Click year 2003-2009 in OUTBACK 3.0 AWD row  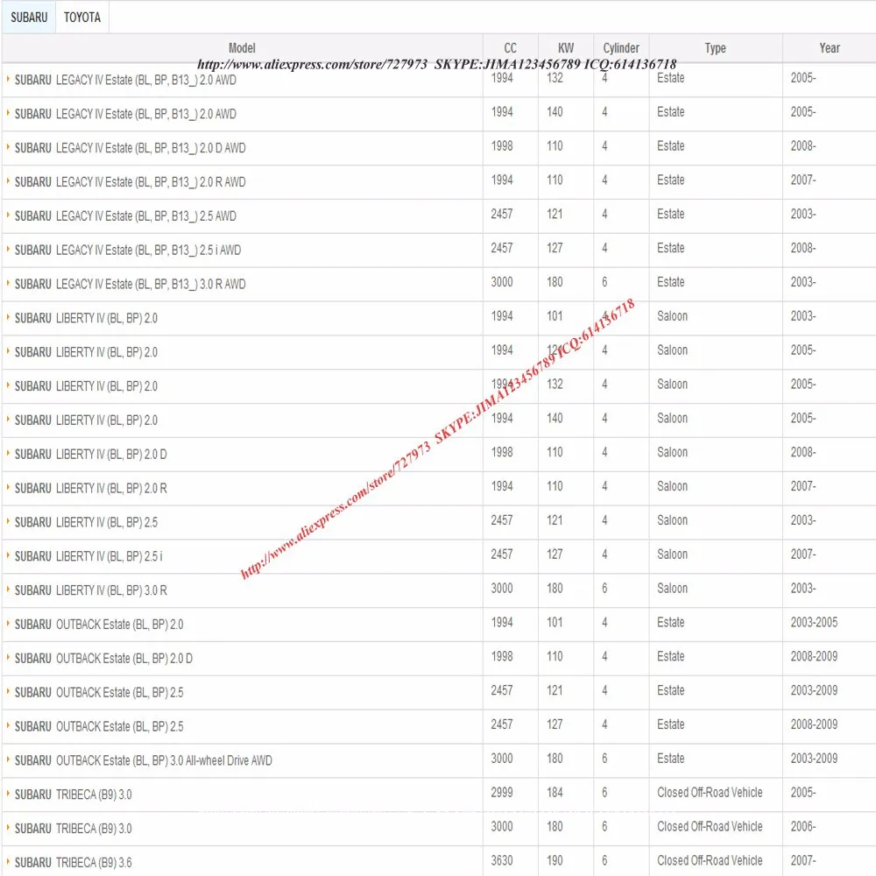(814, 759)
